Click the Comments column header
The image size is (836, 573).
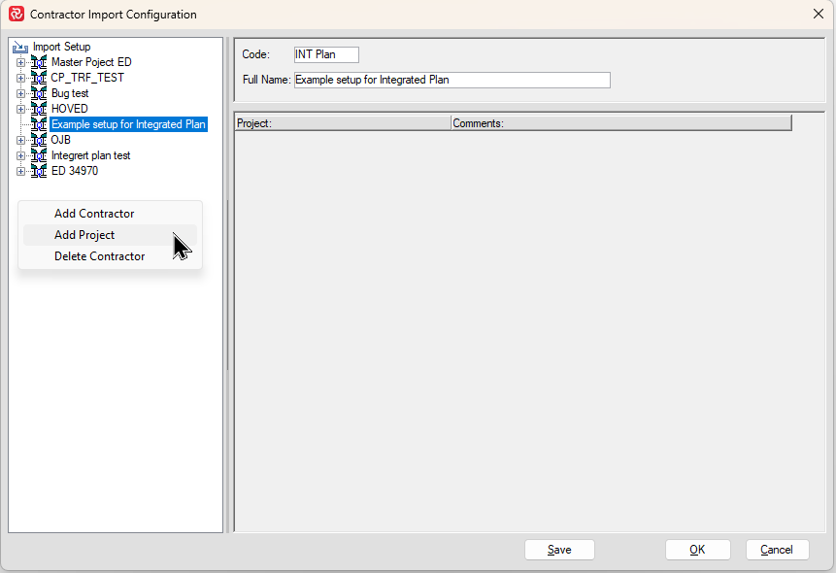pyautogui.click(x=621, y=123)
